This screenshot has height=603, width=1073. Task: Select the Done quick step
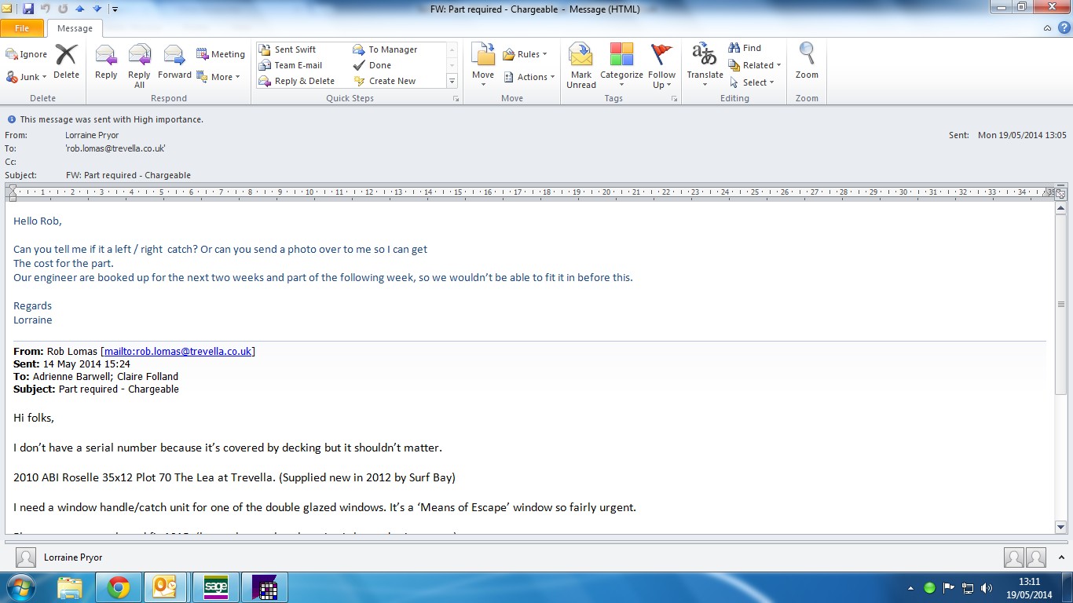point(380,65)
